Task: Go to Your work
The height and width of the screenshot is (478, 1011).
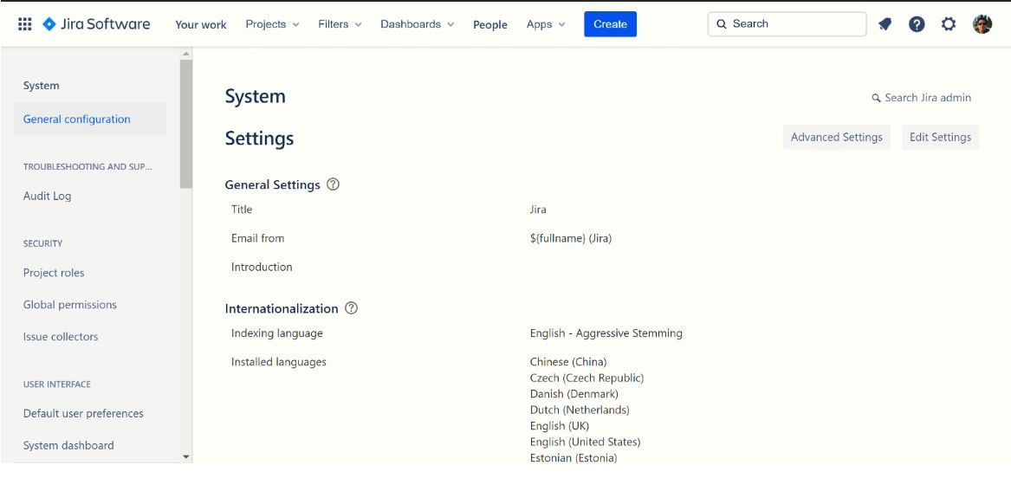Action: pos(200,24)
